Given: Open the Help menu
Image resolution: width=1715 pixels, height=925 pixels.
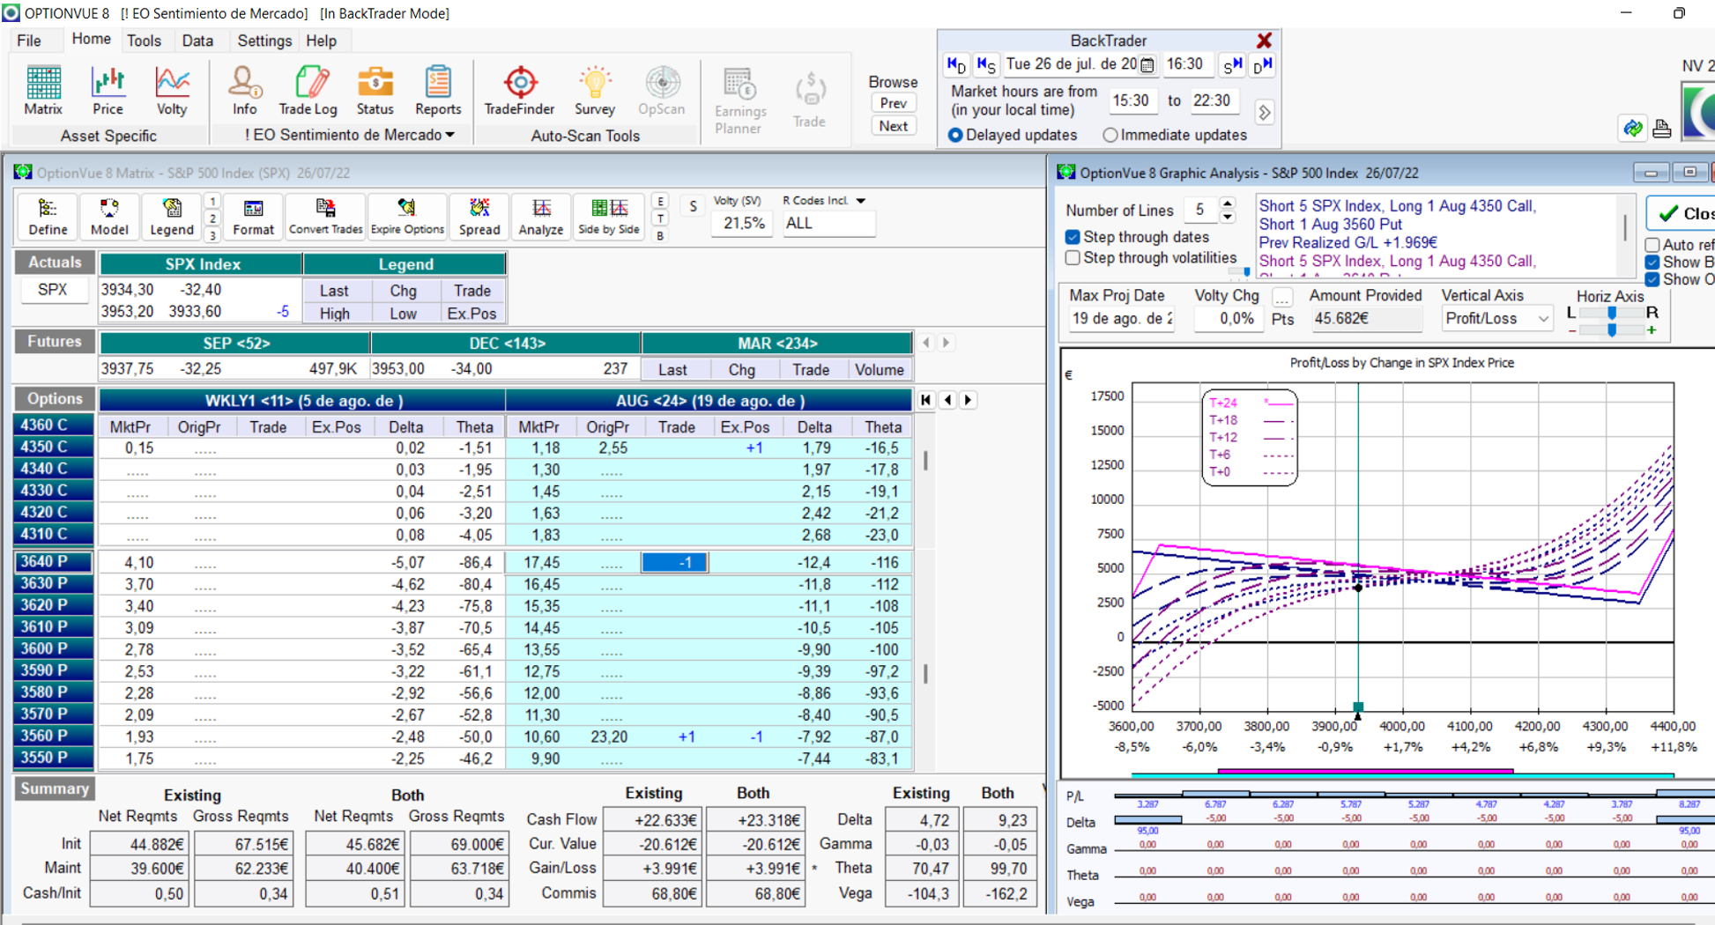Looking at the screenshot, I should pos(321,41).
